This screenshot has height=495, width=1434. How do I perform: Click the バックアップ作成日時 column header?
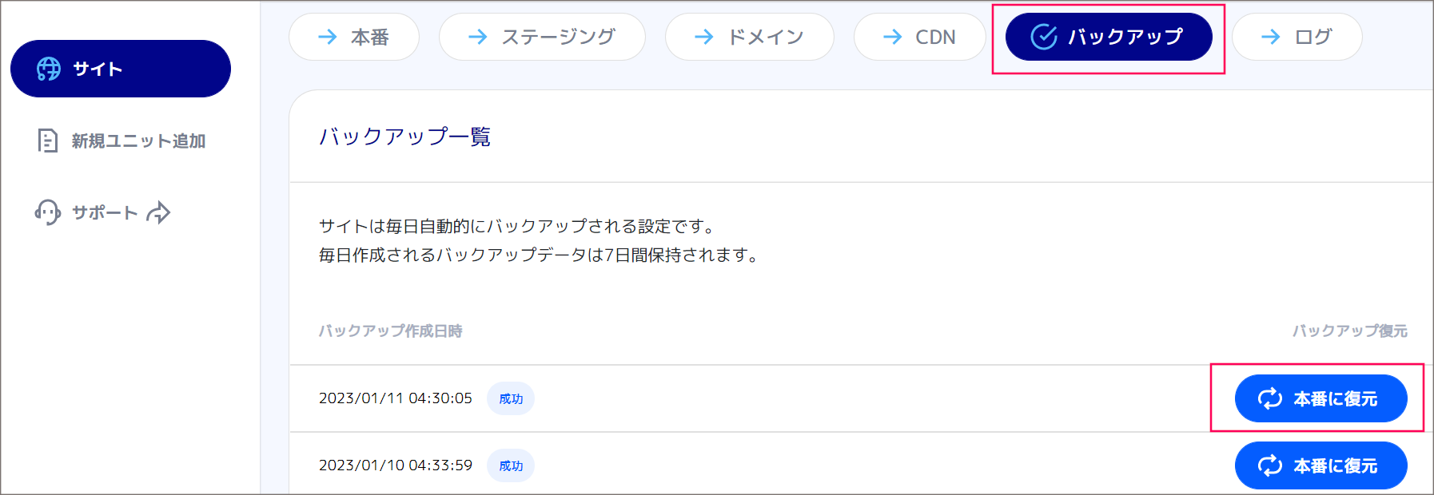[x=391, y=331]
